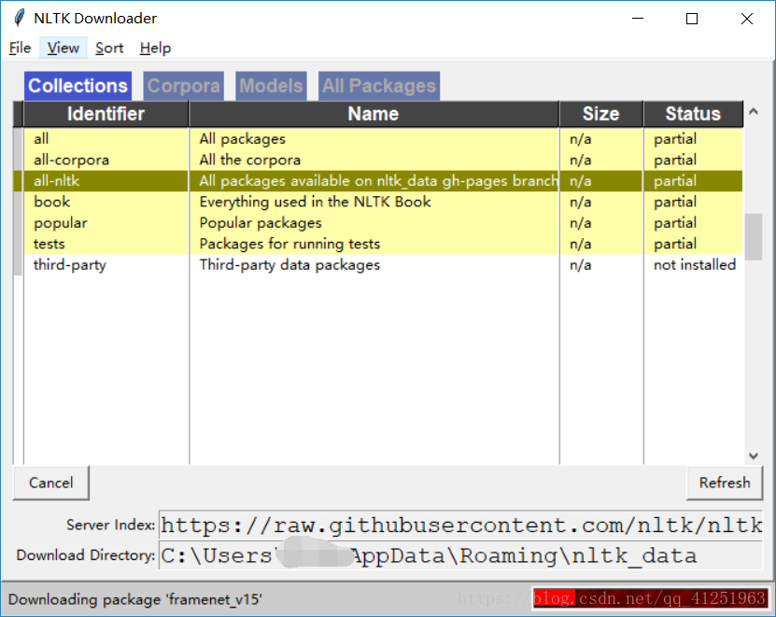The image size is (776, 617).
Task: Click 'All packages' name cell
Action: tap(374, 139)
